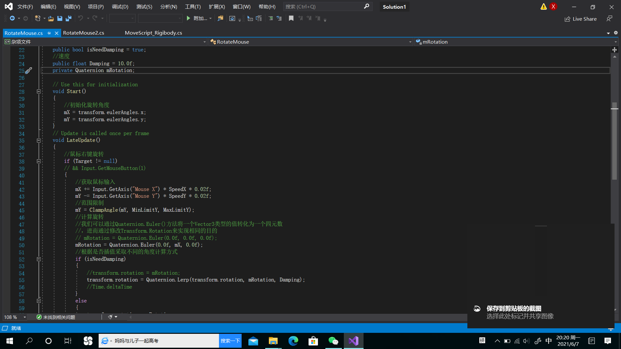Collapse the Start() method outline

pos(38,91)
